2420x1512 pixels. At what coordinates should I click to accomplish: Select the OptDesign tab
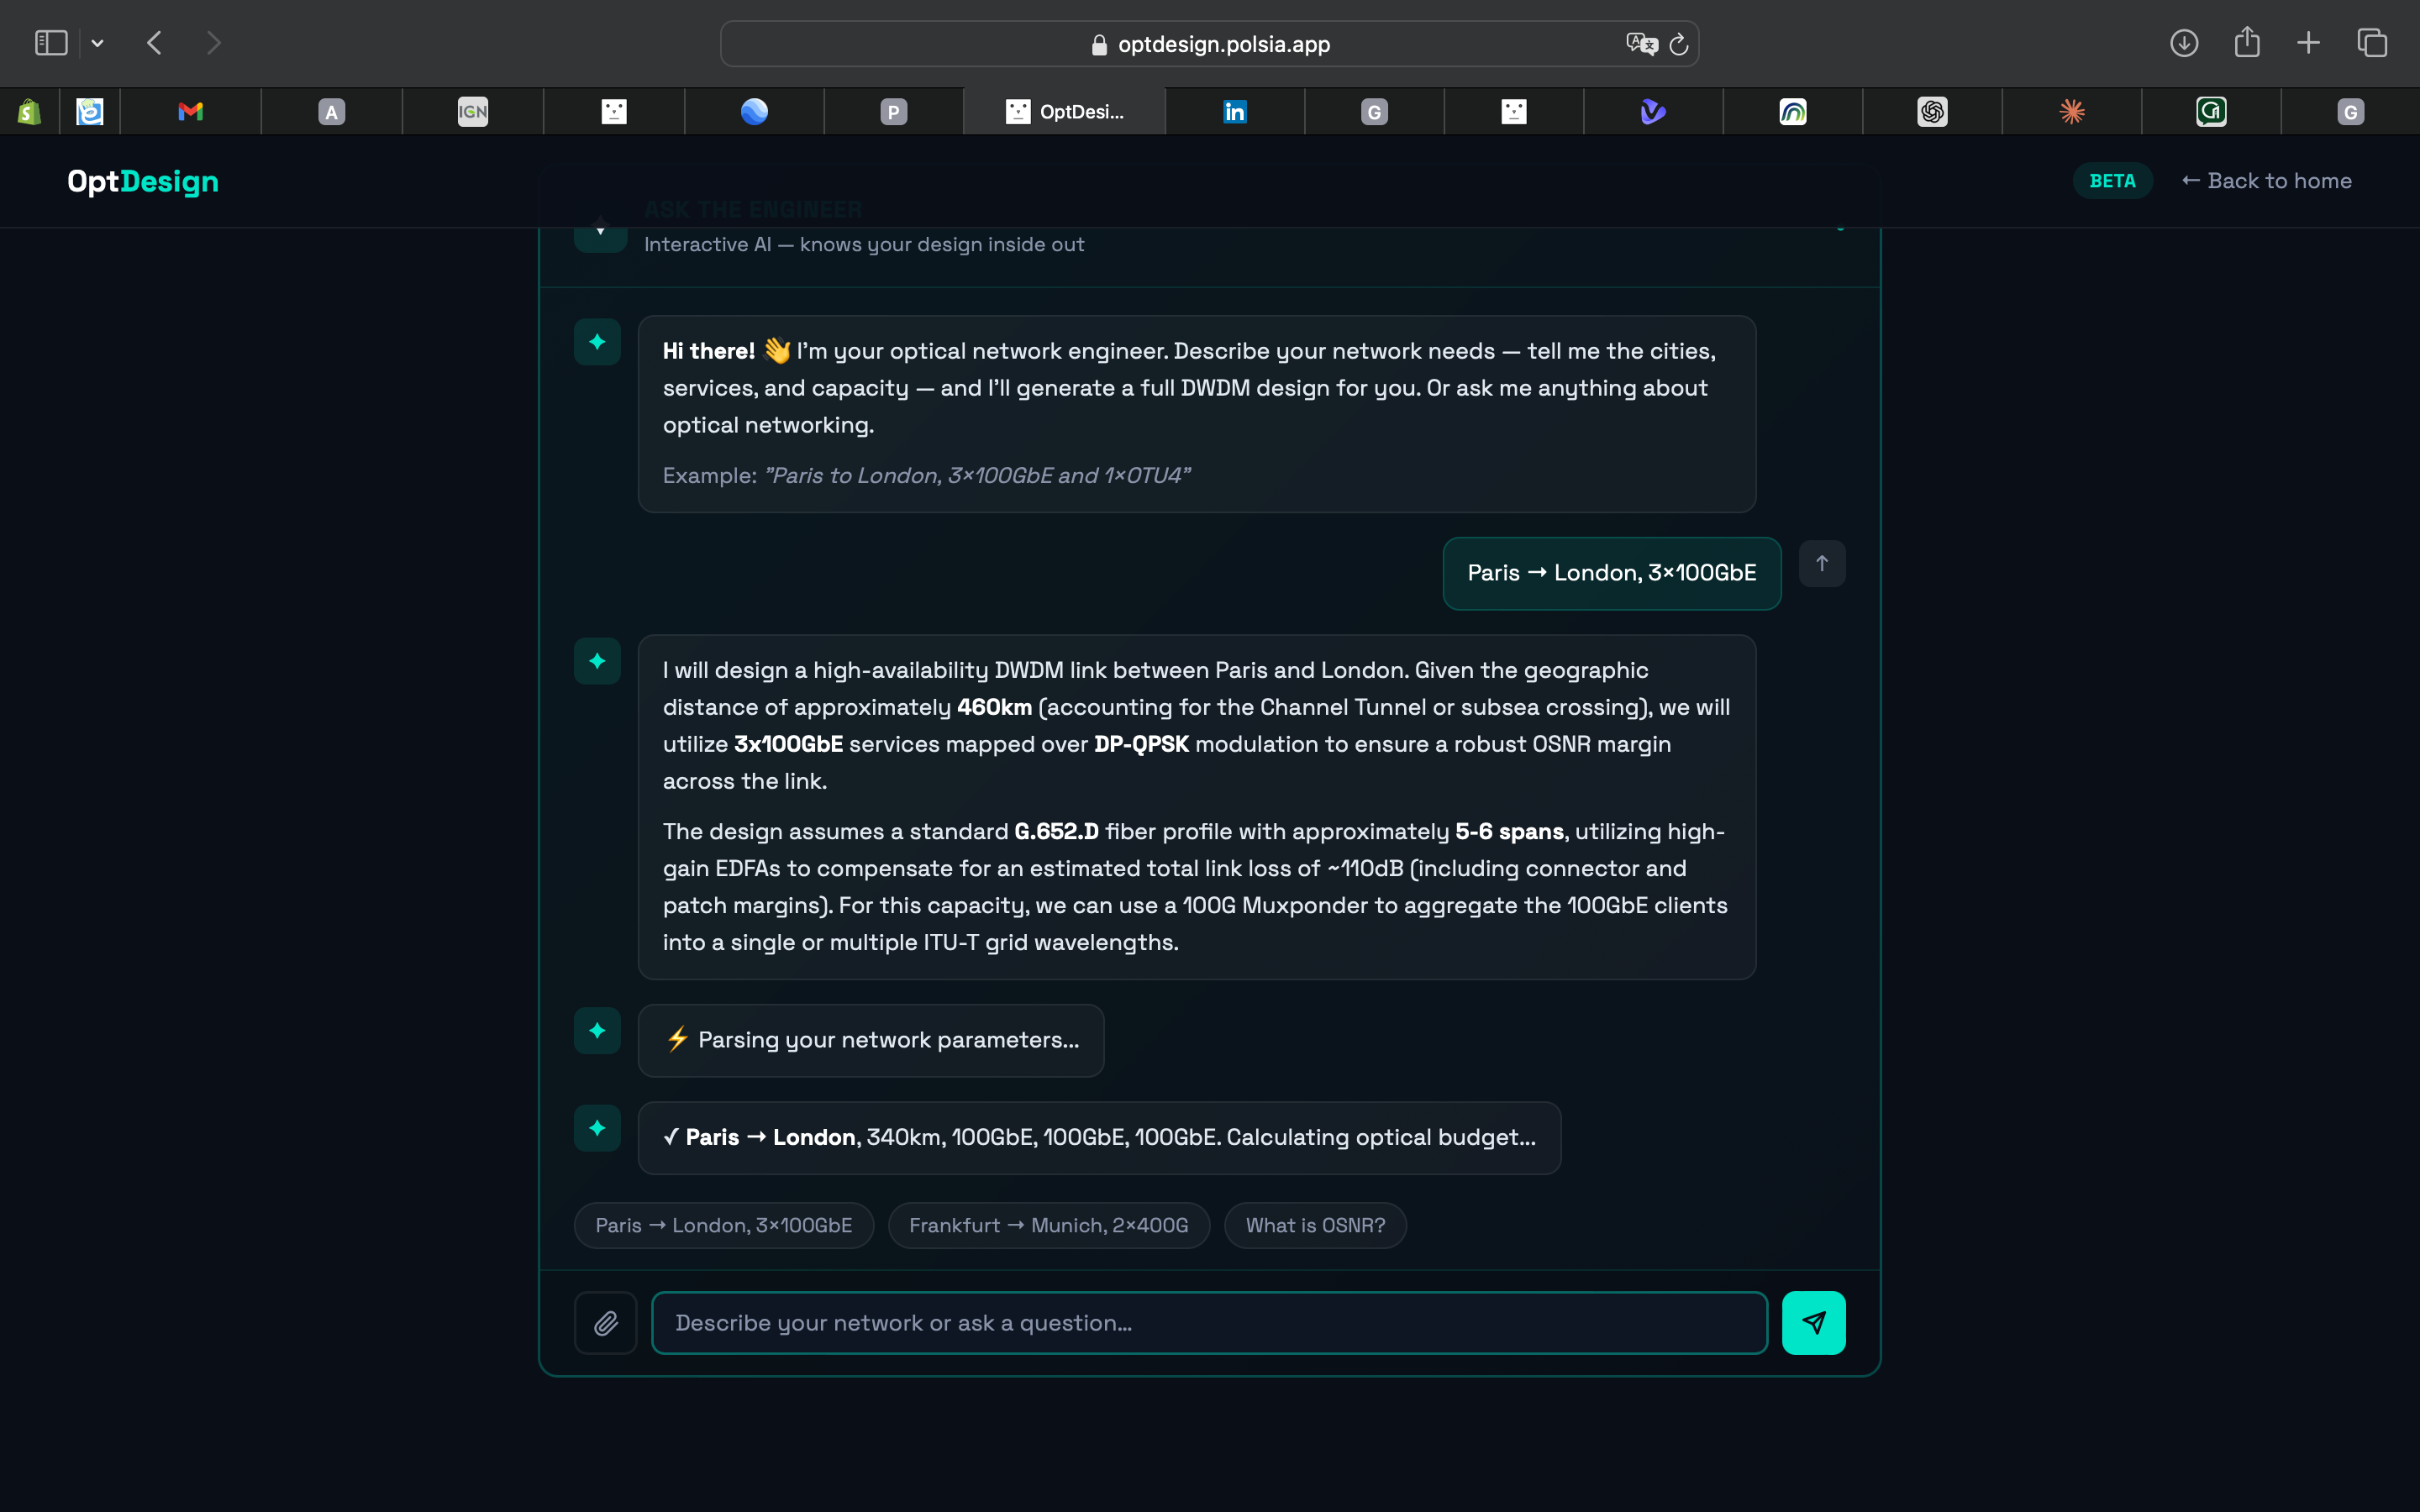pyautogui.click(x=1064, y=111)
